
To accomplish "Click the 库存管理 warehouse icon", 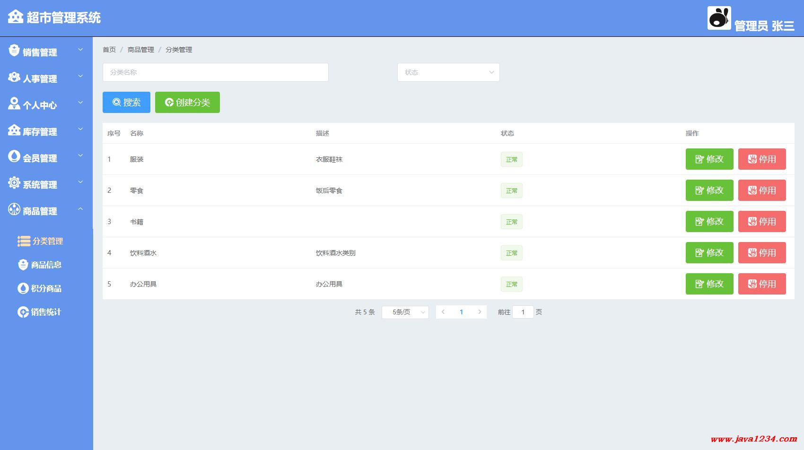I will (14, 130).
